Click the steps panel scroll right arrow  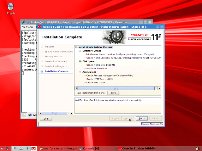pyautogui.click(x=72, y=113)
